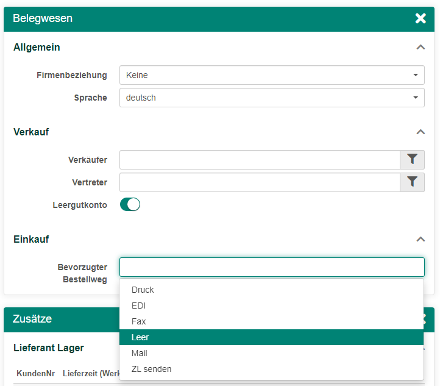Select EDI from the dropdown list

(139, 306)
